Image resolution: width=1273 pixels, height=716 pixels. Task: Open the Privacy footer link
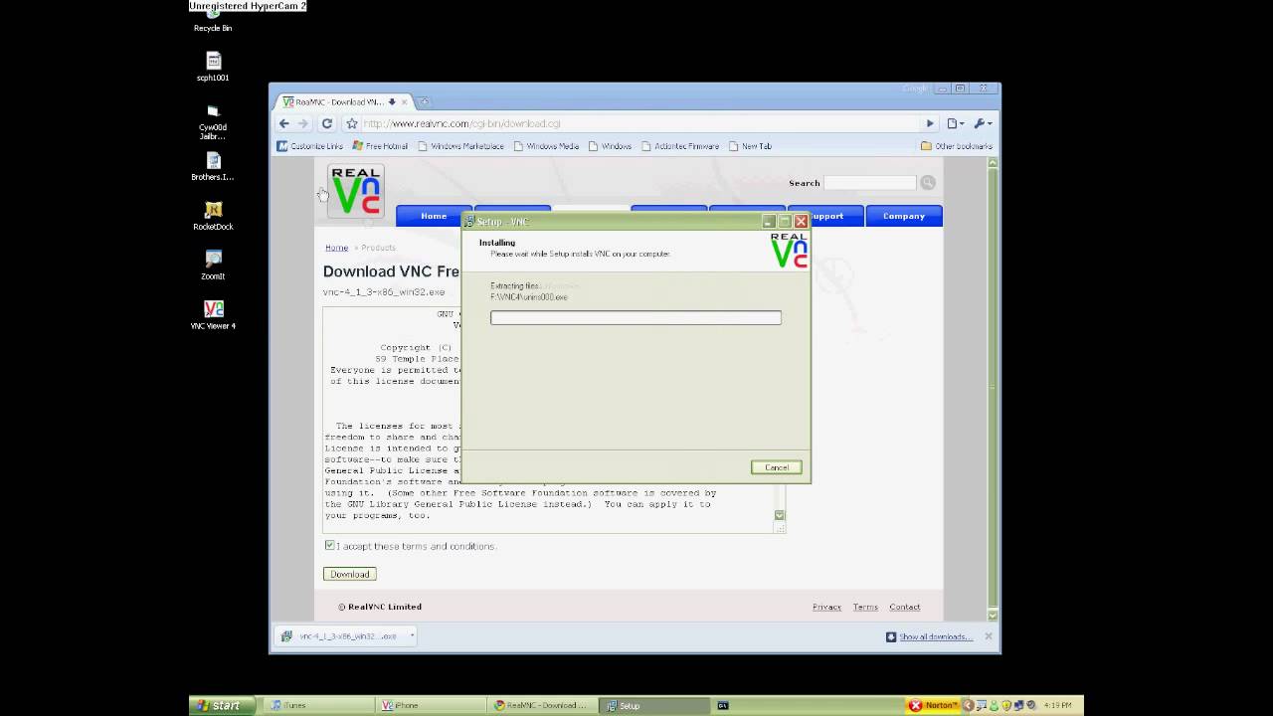[826, 607]
